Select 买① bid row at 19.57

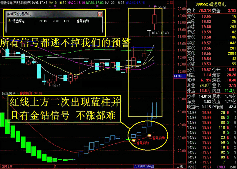point(212,43)
